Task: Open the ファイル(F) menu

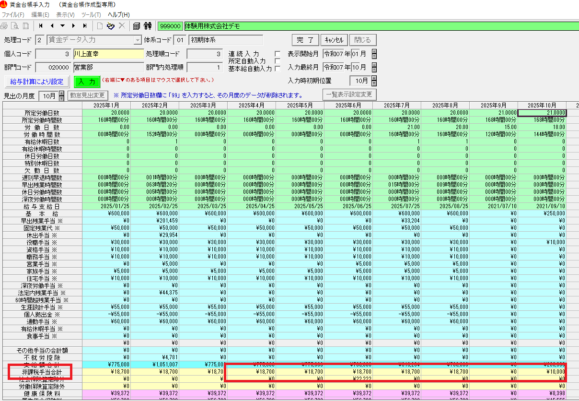Action: tap(13, 15)
